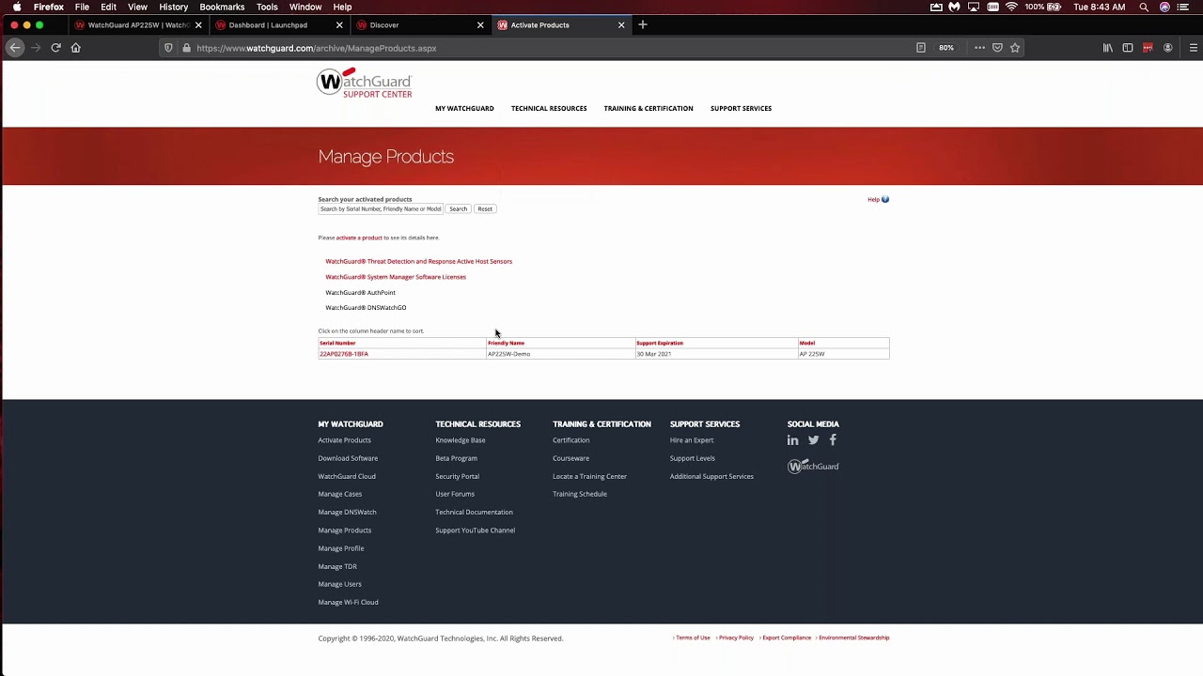The width and height of the screenshot is (1203, 676).
Task: Click the activate a product link
Action: point(359,238)
